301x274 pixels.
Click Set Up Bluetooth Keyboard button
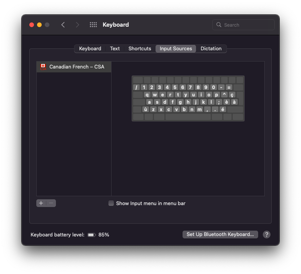pos(220,235)
